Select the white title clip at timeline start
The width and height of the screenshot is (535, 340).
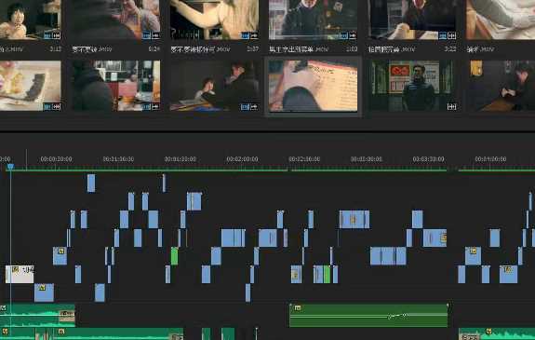point(20,275)
